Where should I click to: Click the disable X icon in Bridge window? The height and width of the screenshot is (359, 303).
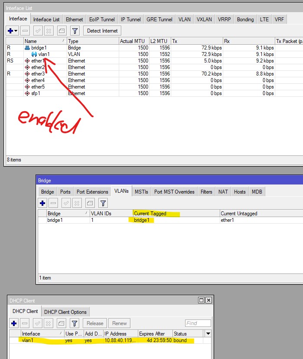click(x=77, y=203)
